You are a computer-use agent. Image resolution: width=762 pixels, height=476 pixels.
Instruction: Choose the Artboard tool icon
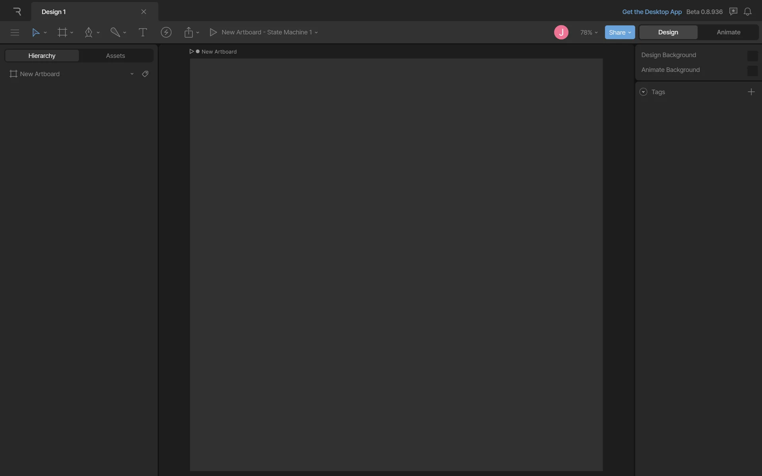(62, 33)
